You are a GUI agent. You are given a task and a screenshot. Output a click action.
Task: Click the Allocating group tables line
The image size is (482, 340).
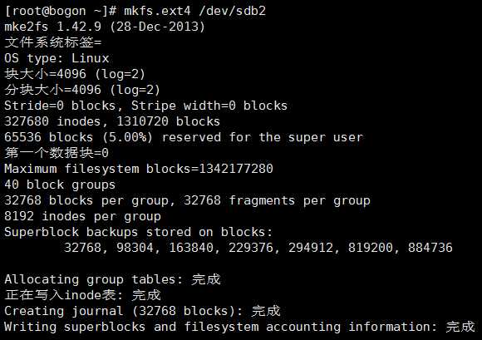pos(112,279)
